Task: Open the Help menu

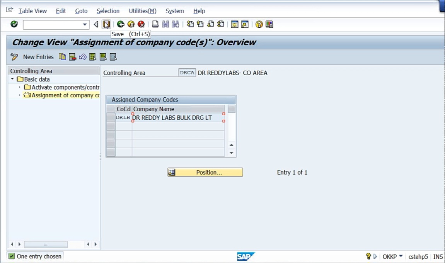Action: tap(199, 11)
